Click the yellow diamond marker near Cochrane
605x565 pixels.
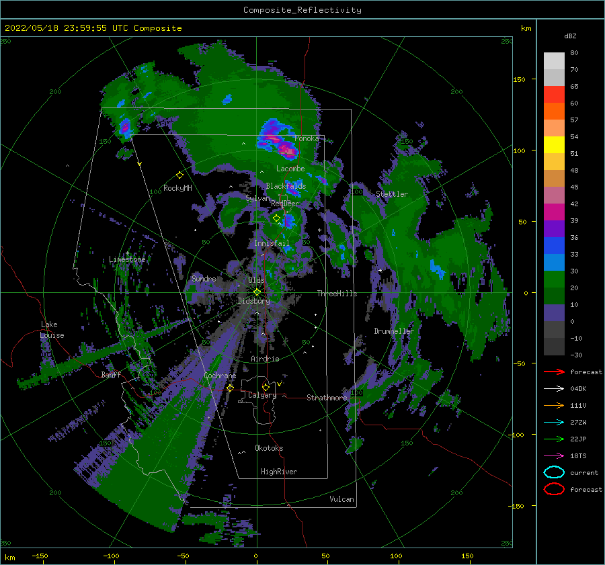230,388
